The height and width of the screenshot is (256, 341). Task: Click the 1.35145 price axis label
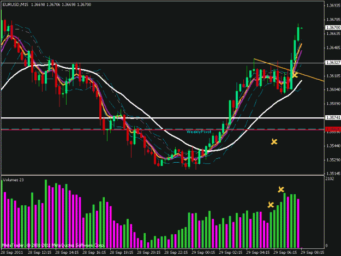(333, 174)
